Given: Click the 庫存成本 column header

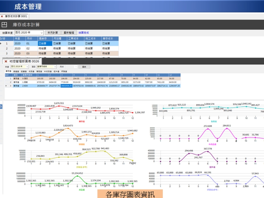Looking at the screenshot, I should tap(110, 38).
